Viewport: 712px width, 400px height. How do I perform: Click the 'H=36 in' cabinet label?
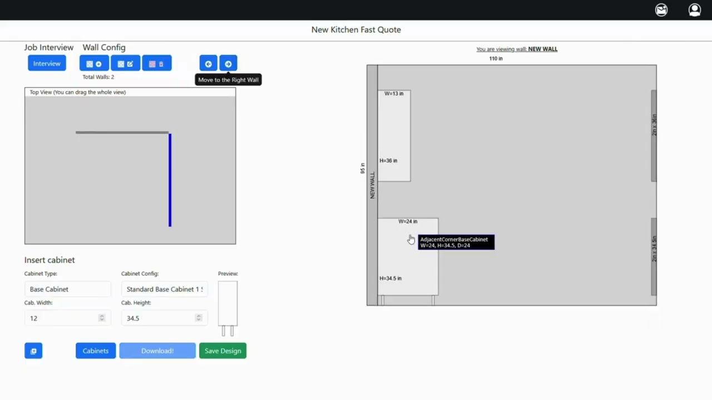388,161
